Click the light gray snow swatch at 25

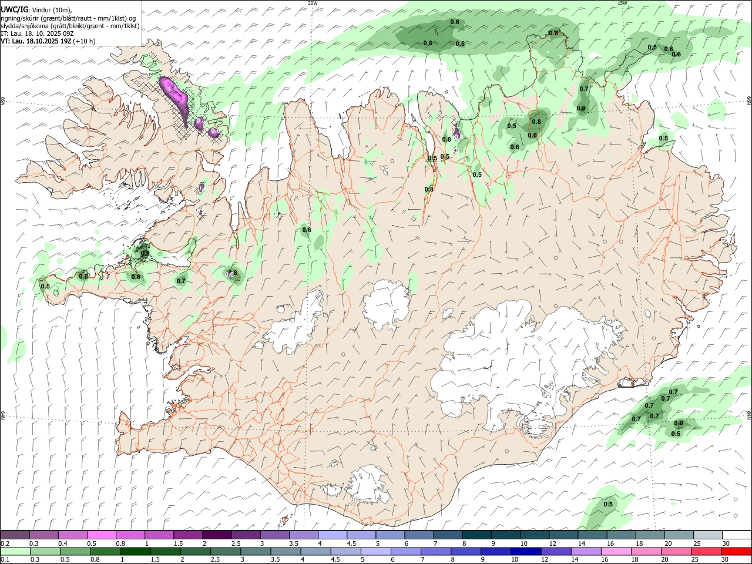click(708, 535)
